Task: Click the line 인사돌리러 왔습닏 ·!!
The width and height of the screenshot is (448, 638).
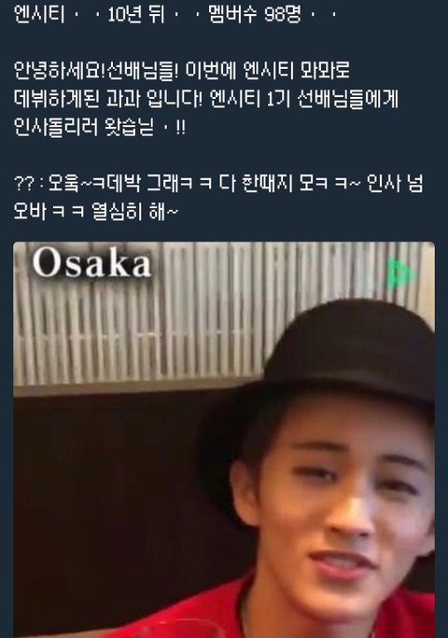Action: (100, 128)
